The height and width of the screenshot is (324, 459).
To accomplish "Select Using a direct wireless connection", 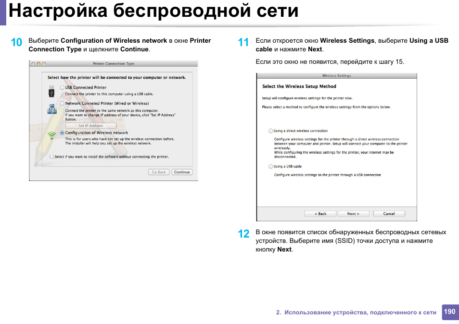I will tap(271, 131).
